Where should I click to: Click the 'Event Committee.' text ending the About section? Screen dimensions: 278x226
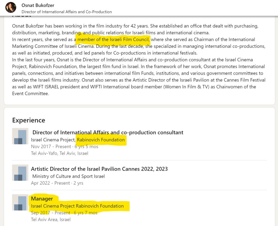pyautogui.click(x=30, y=93)
